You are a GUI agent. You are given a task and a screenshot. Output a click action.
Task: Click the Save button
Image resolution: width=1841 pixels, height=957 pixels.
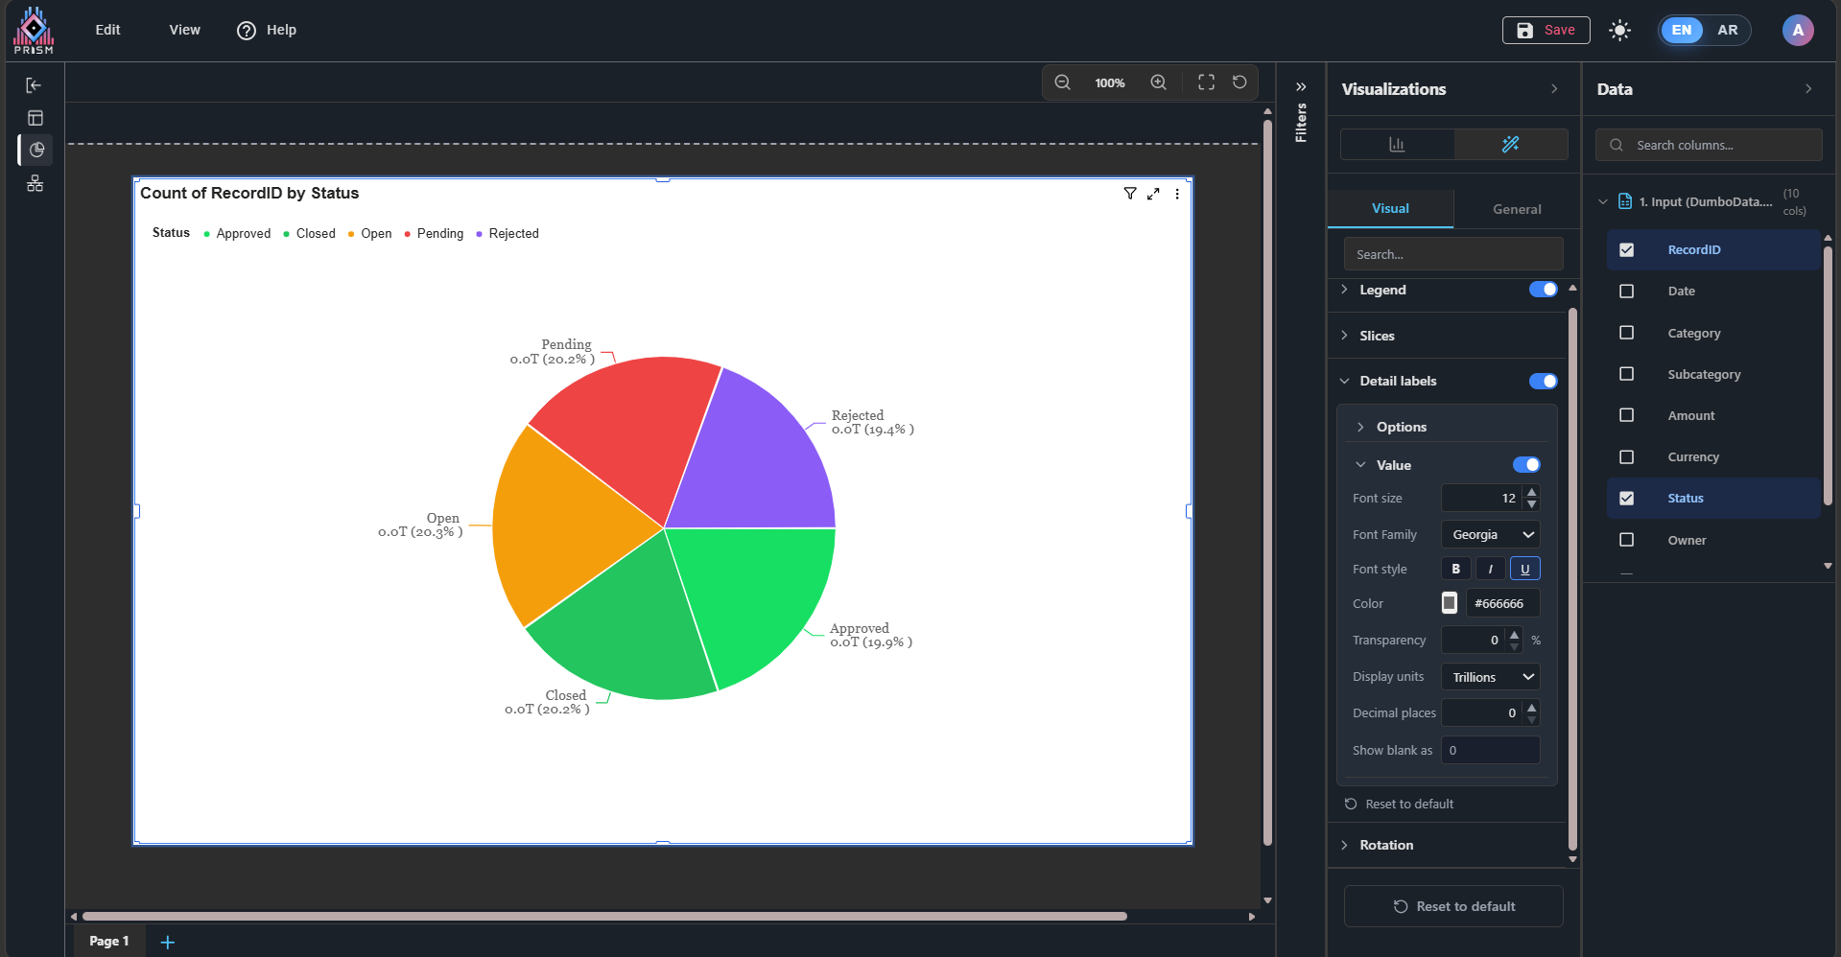tap(1546, 31)
